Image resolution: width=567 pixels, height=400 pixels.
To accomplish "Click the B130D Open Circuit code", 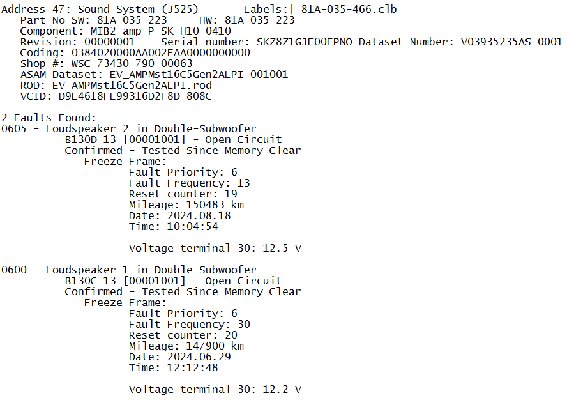I will tap(173, 139).
